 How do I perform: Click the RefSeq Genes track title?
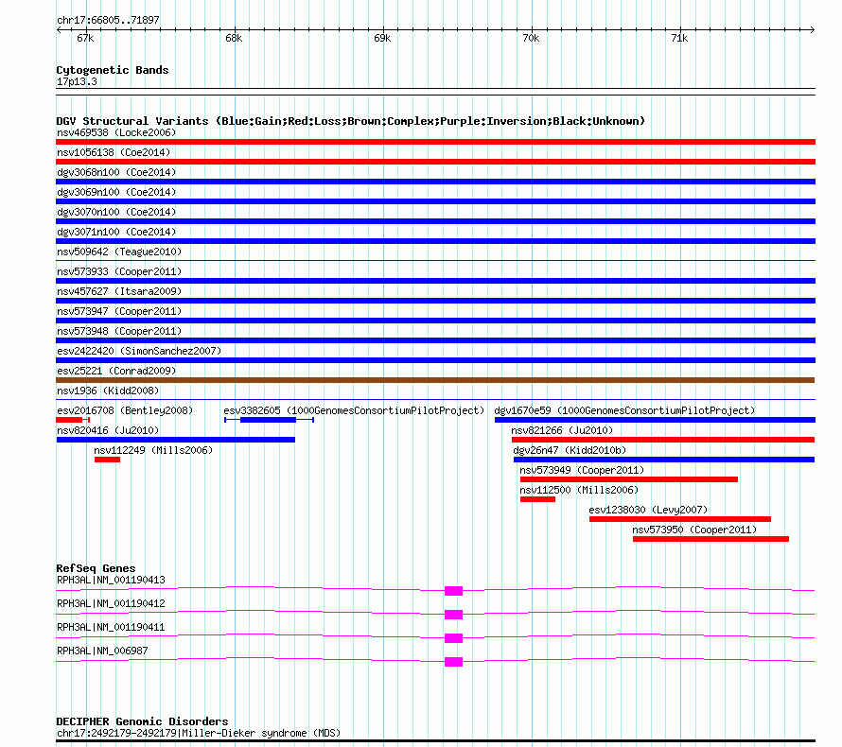[x=96, y=568]
